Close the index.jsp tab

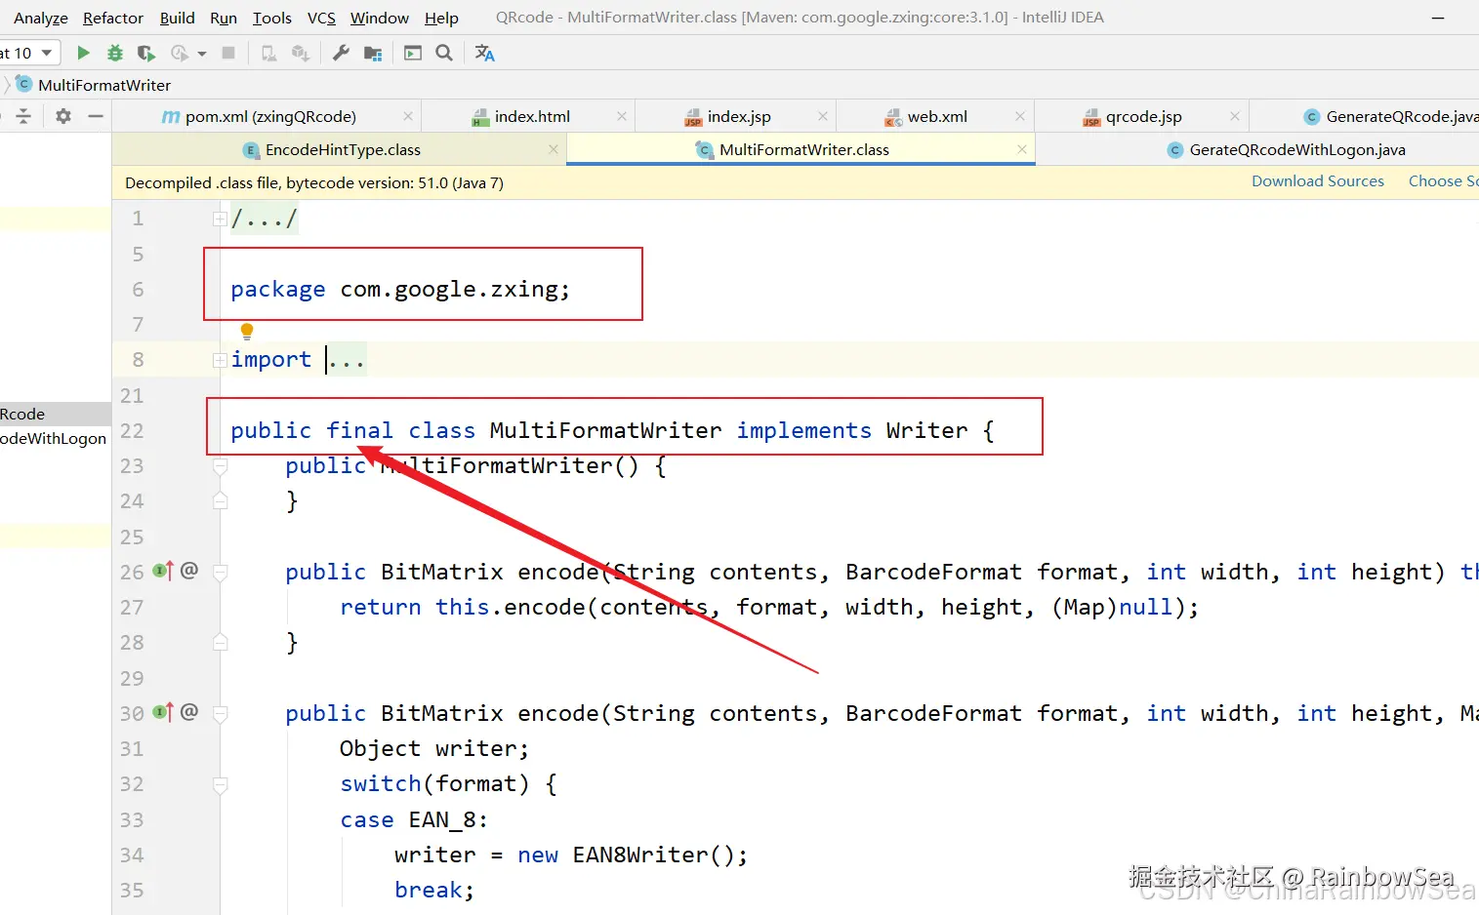[823, 116]
